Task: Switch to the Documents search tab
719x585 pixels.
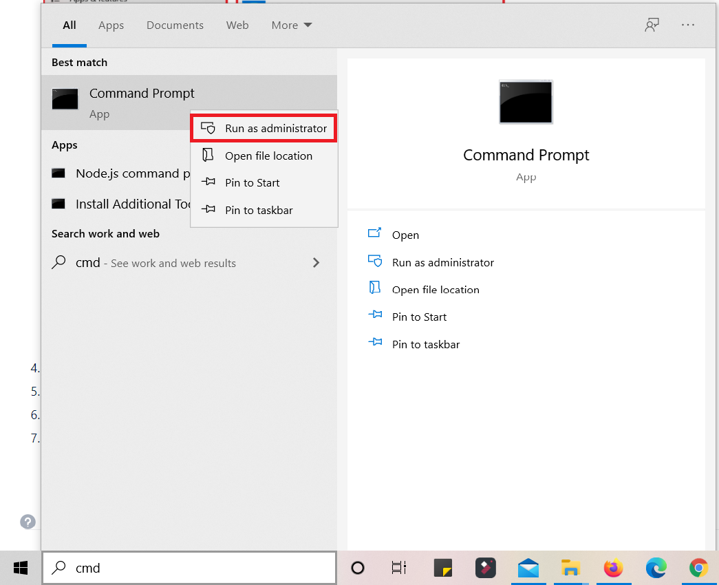Action: coord(175,25)
